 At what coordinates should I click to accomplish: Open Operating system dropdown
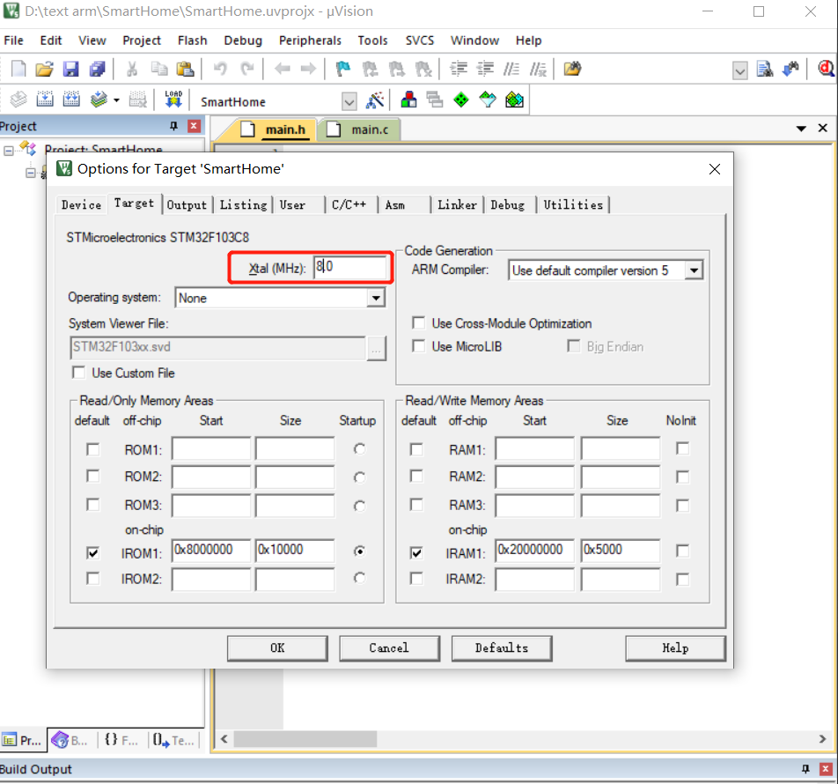(376, 298)
